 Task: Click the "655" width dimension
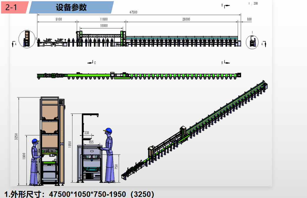[91, 142]
